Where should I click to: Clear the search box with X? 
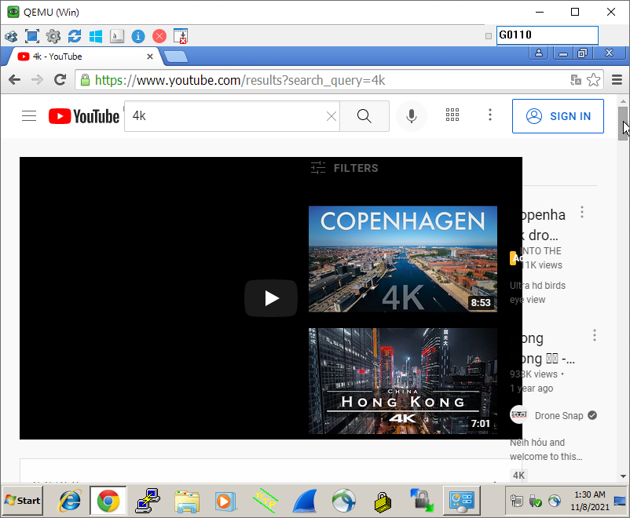coord(331,116)
